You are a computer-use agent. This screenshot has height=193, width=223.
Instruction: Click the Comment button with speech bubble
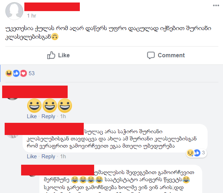[x=166, y=55]
